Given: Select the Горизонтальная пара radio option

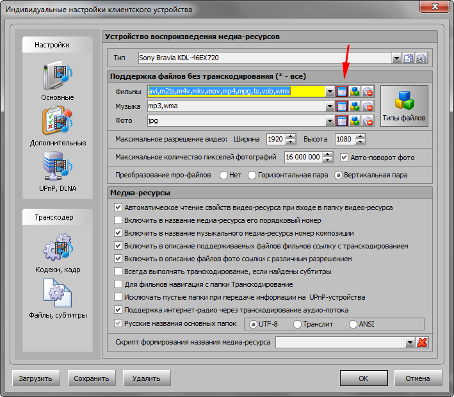Looking at the screenshot, I should click(x=252, y=175).
